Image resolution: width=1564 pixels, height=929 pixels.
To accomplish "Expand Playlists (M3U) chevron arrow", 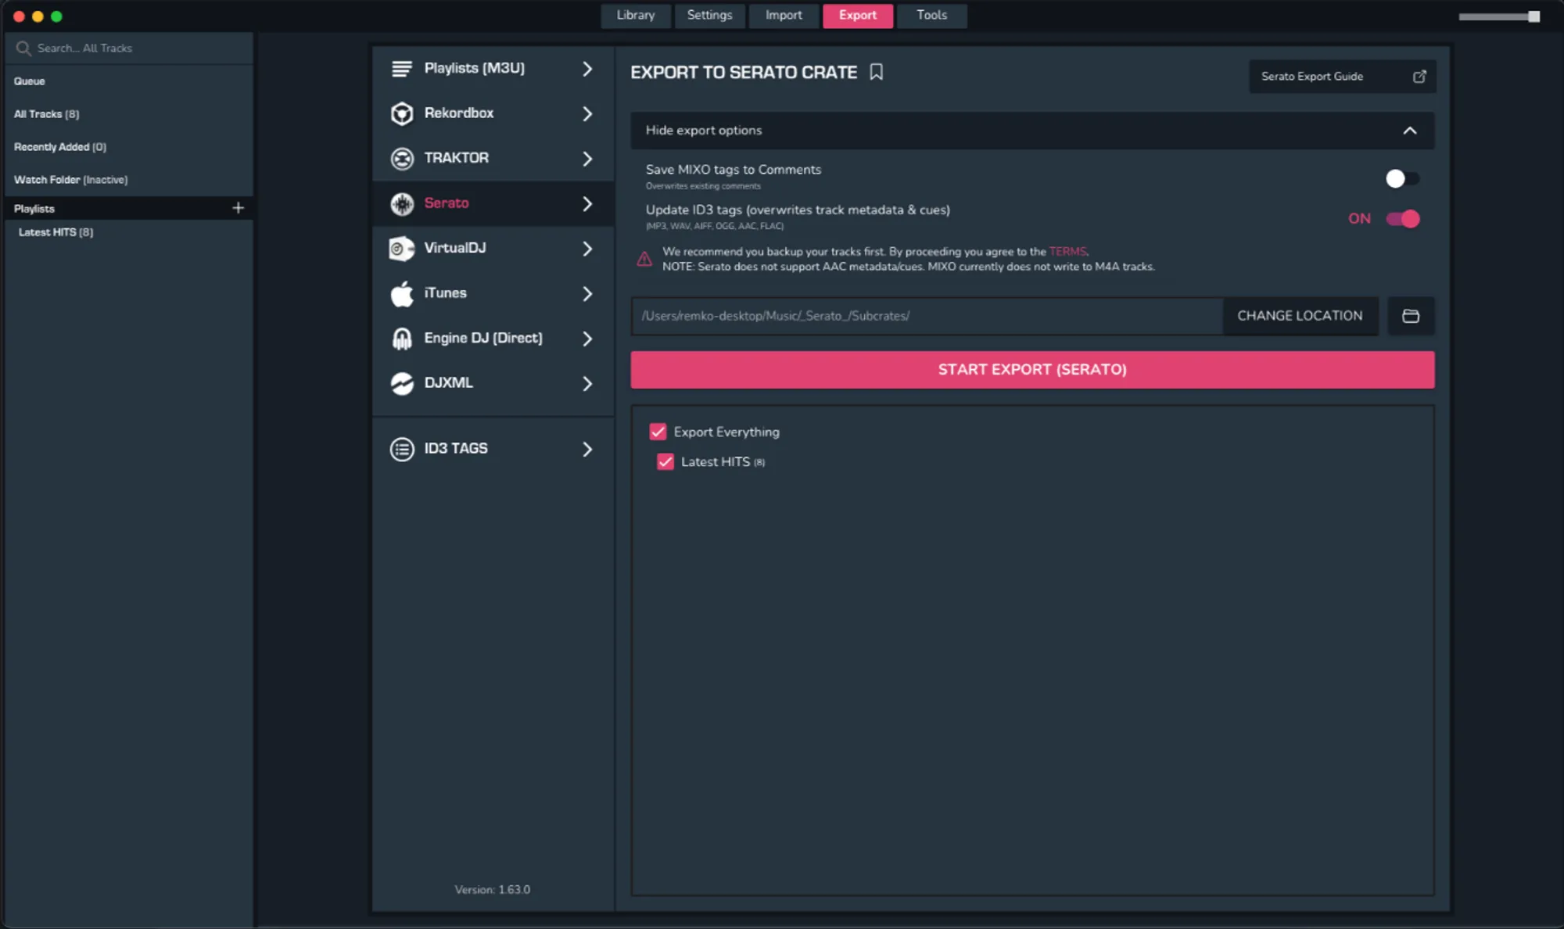I will [587, 69].
